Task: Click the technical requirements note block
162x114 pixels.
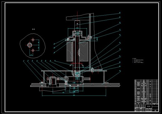Action: pyautogui.click(x=138, y=61)
